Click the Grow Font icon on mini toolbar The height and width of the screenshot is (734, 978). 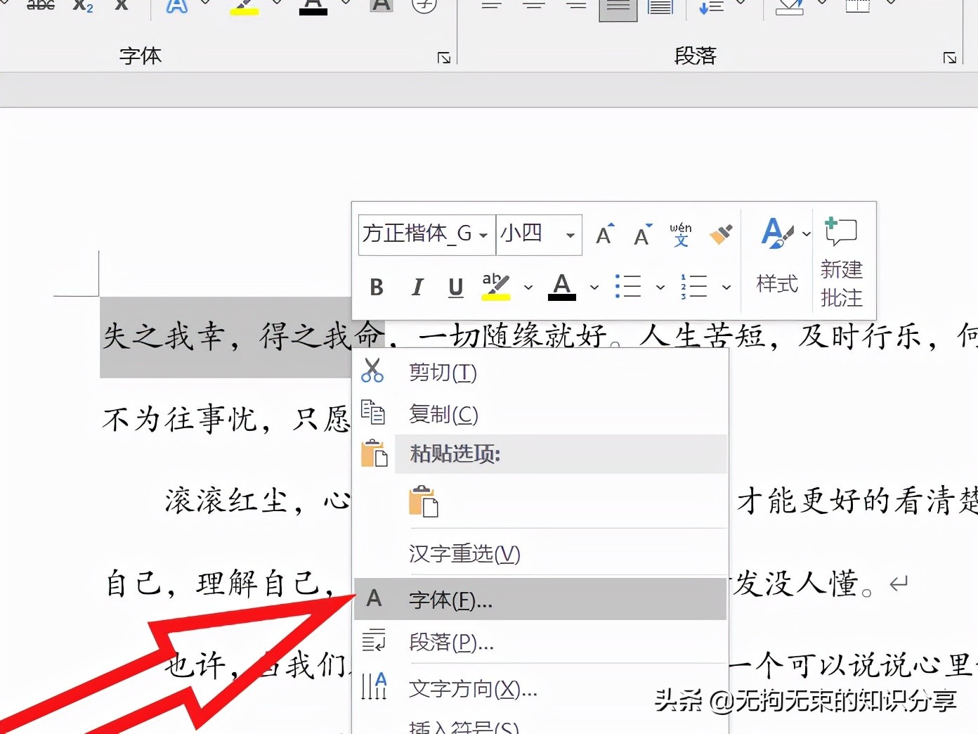click(604, 235)
